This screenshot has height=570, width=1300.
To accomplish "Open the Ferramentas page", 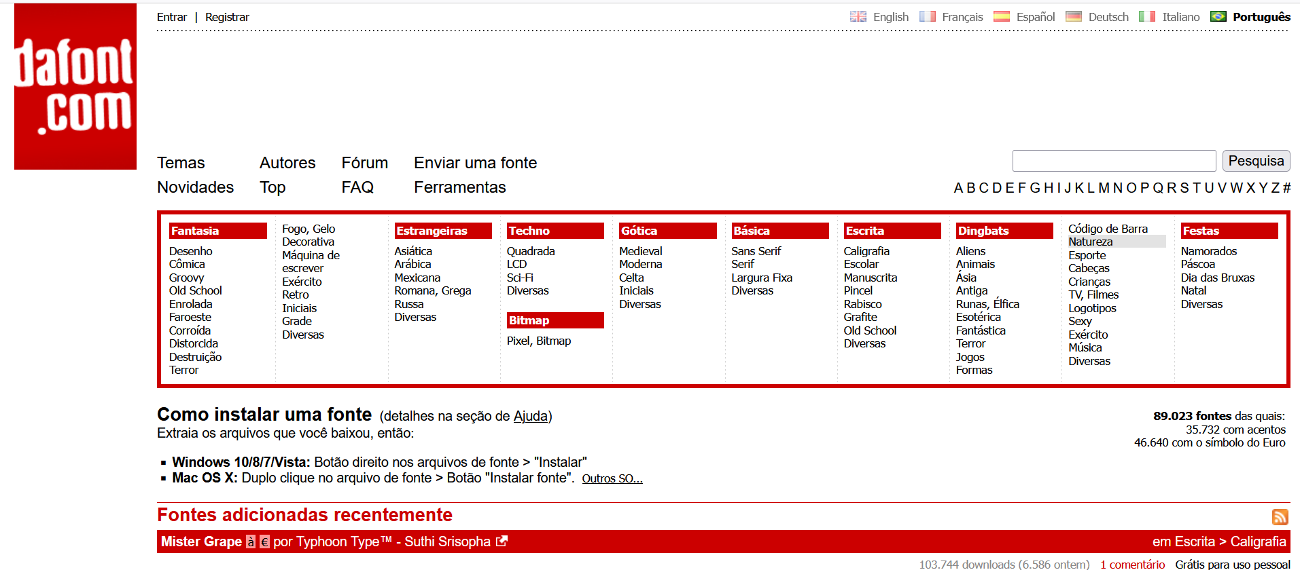I will tap(460, 187).
